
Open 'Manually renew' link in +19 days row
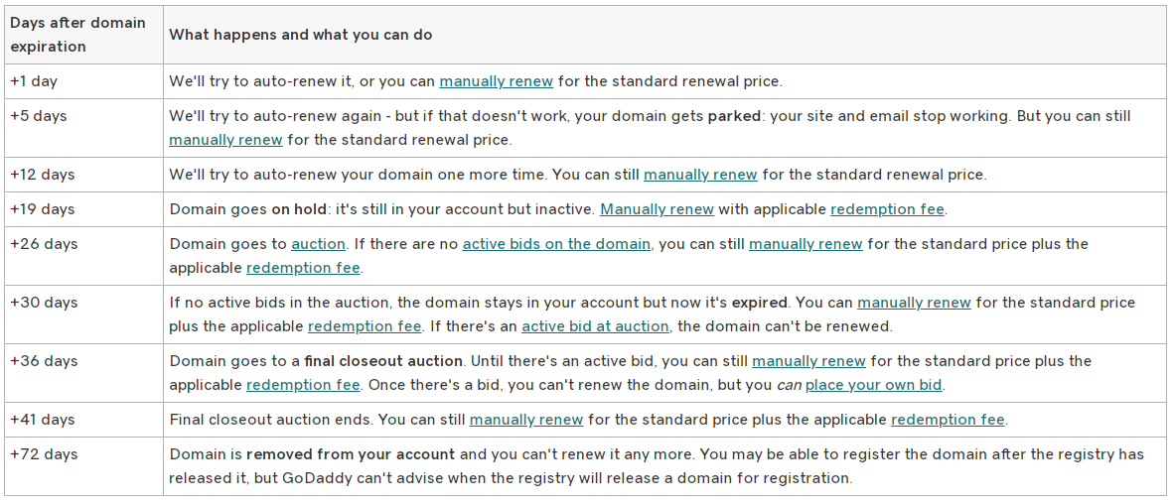coord(657,210)
